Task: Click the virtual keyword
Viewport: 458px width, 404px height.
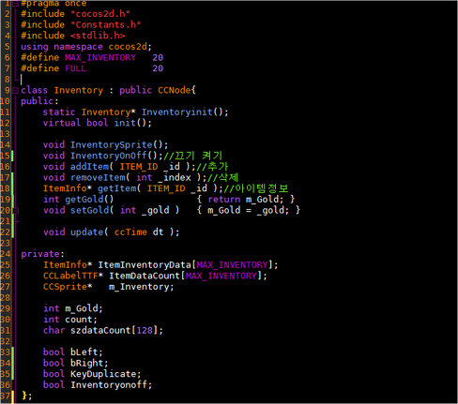Action: (62, 123)
